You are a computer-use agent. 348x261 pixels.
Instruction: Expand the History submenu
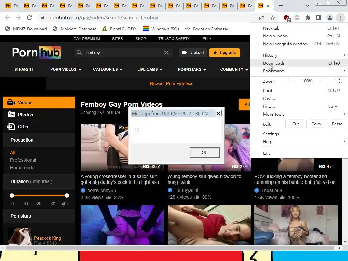click(299, 55)
